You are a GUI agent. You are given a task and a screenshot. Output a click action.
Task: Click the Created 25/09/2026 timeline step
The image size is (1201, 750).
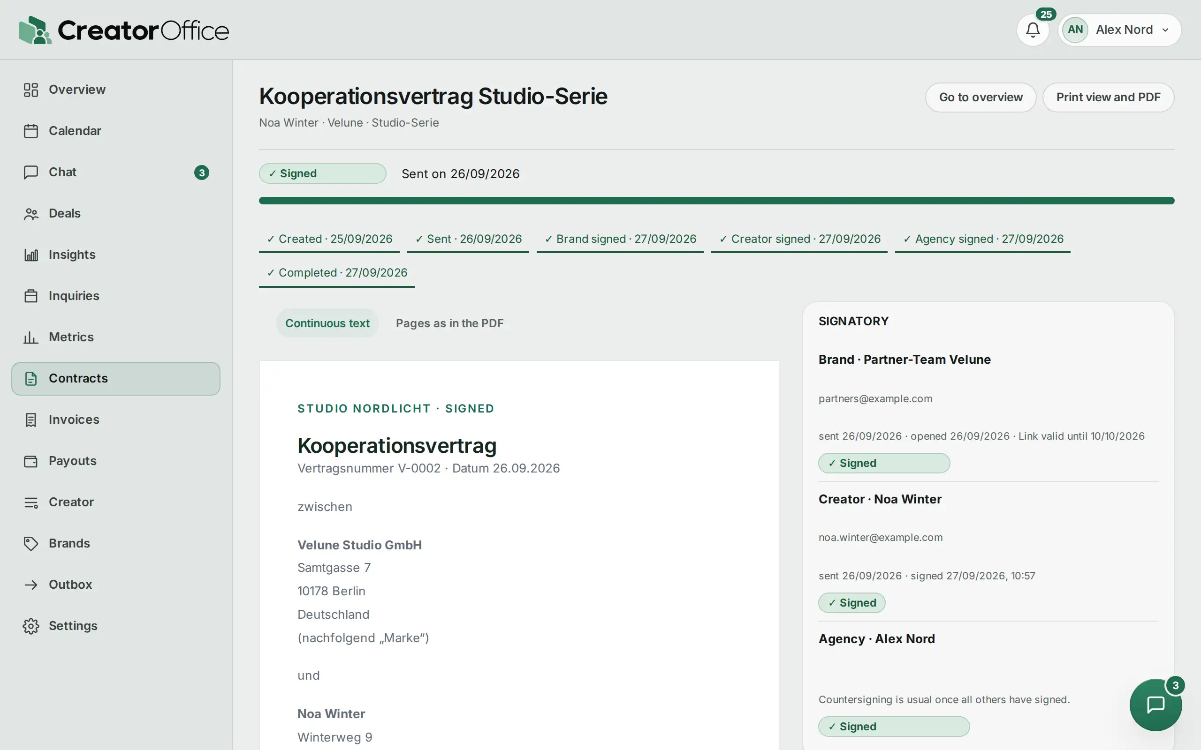click(329, 240)
